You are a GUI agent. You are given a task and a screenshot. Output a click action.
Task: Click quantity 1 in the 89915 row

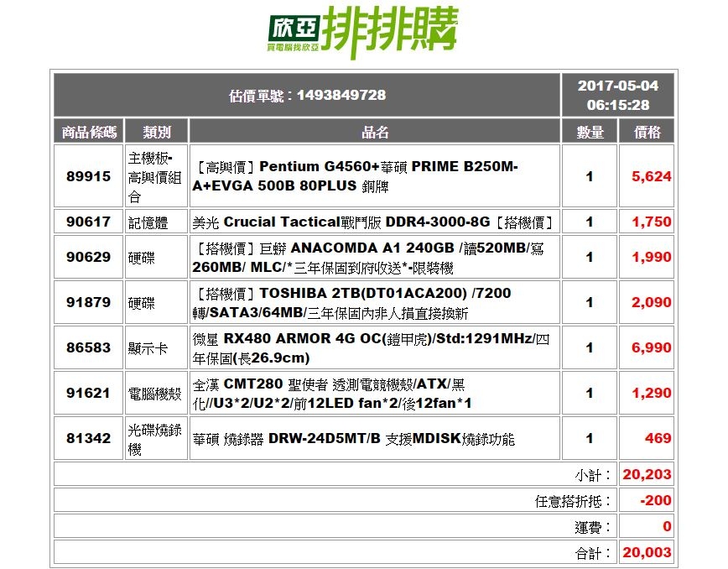(589, 176)
